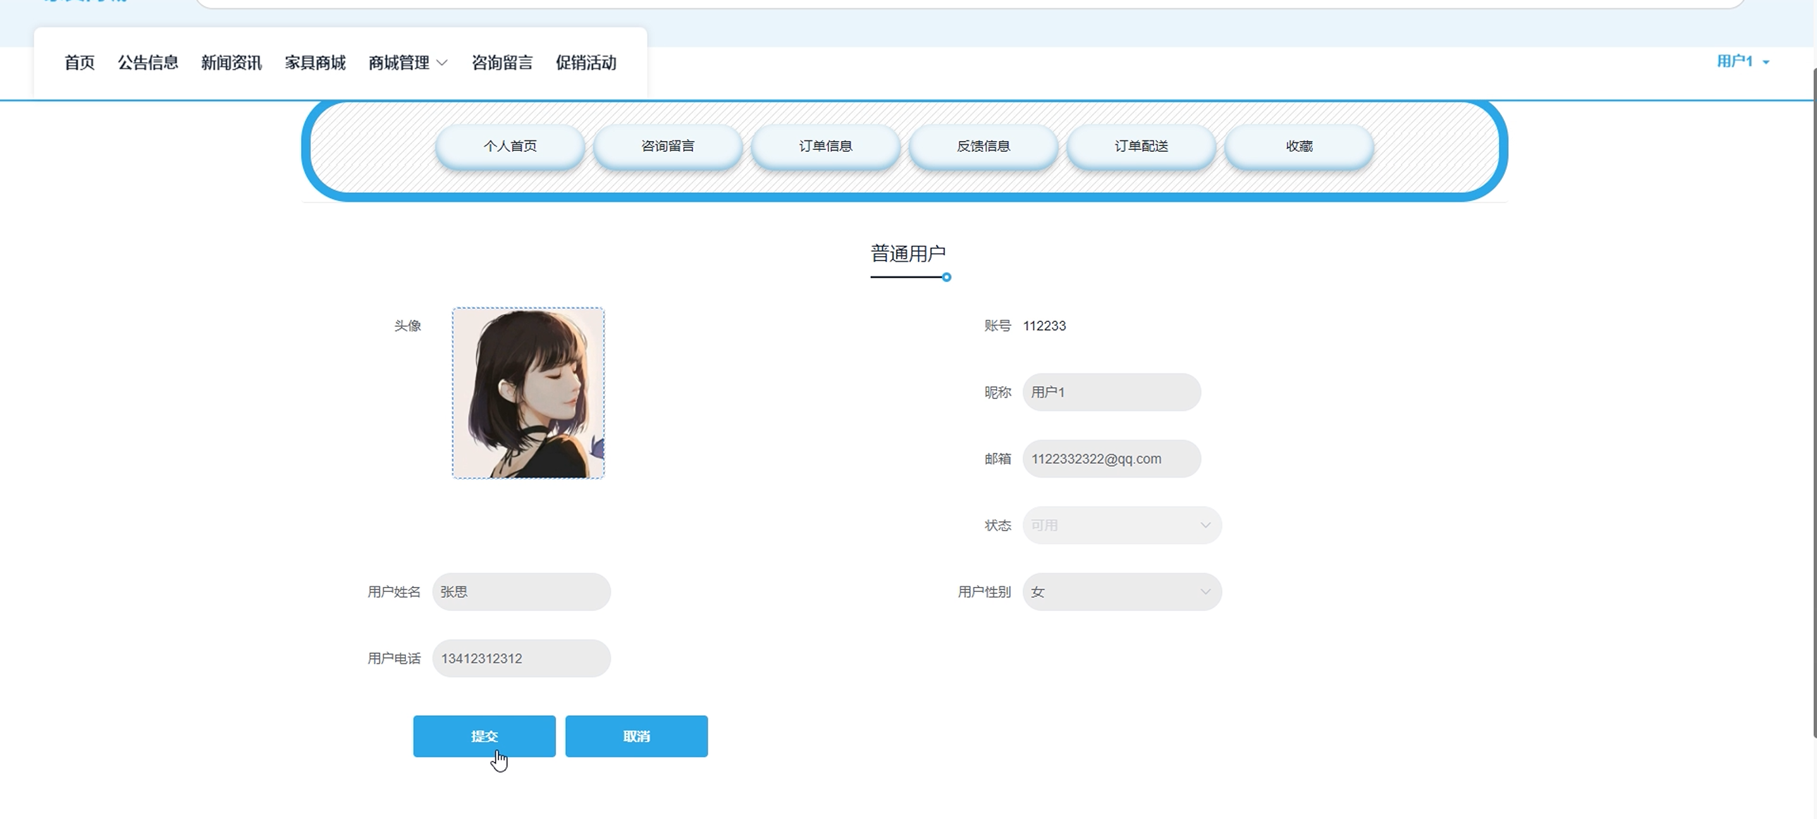Focus the 邮箱 email input field
1817x819 pixels.
click(1112, 459)
